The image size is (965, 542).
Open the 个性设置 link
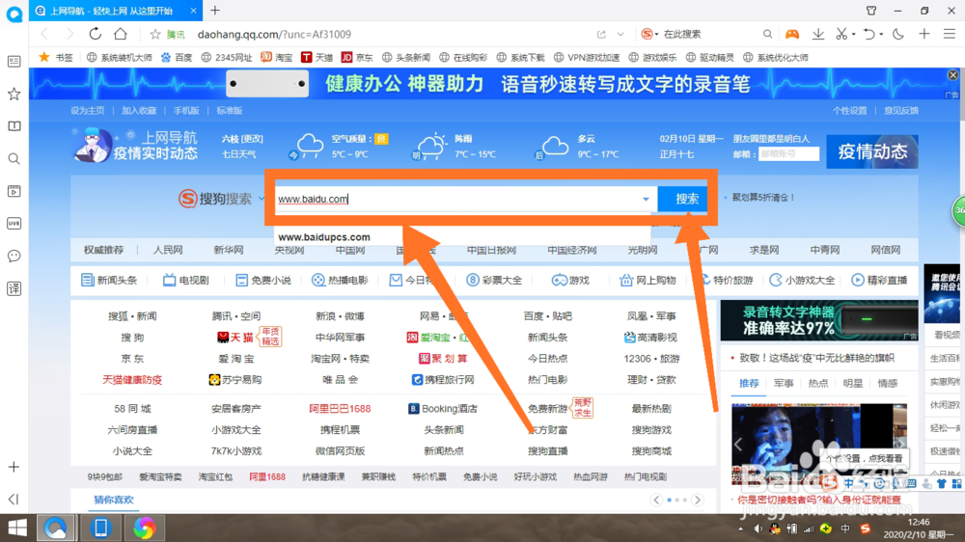coord(849,111)
